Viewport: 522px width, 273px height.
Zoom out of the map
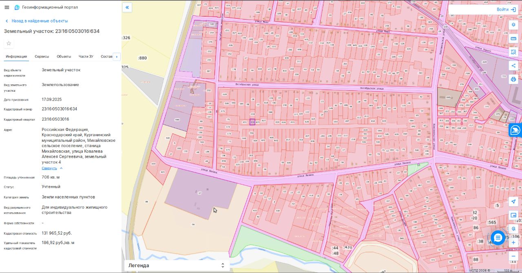(513, 256)
